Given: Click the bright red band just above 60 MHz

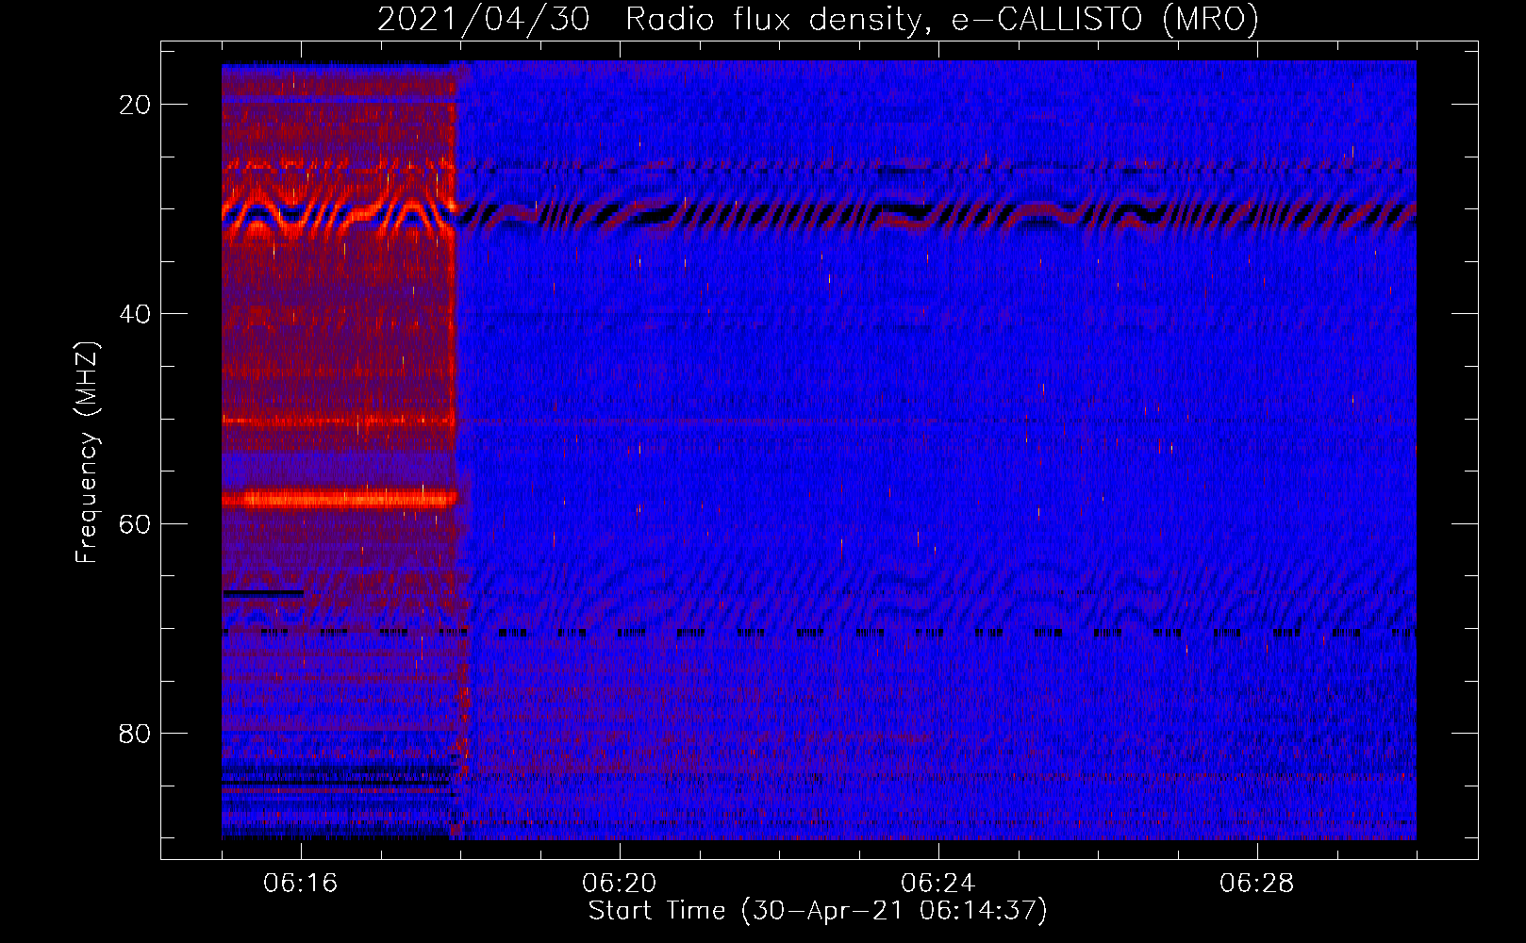Looking at the screenshot, I should point(340,499).
